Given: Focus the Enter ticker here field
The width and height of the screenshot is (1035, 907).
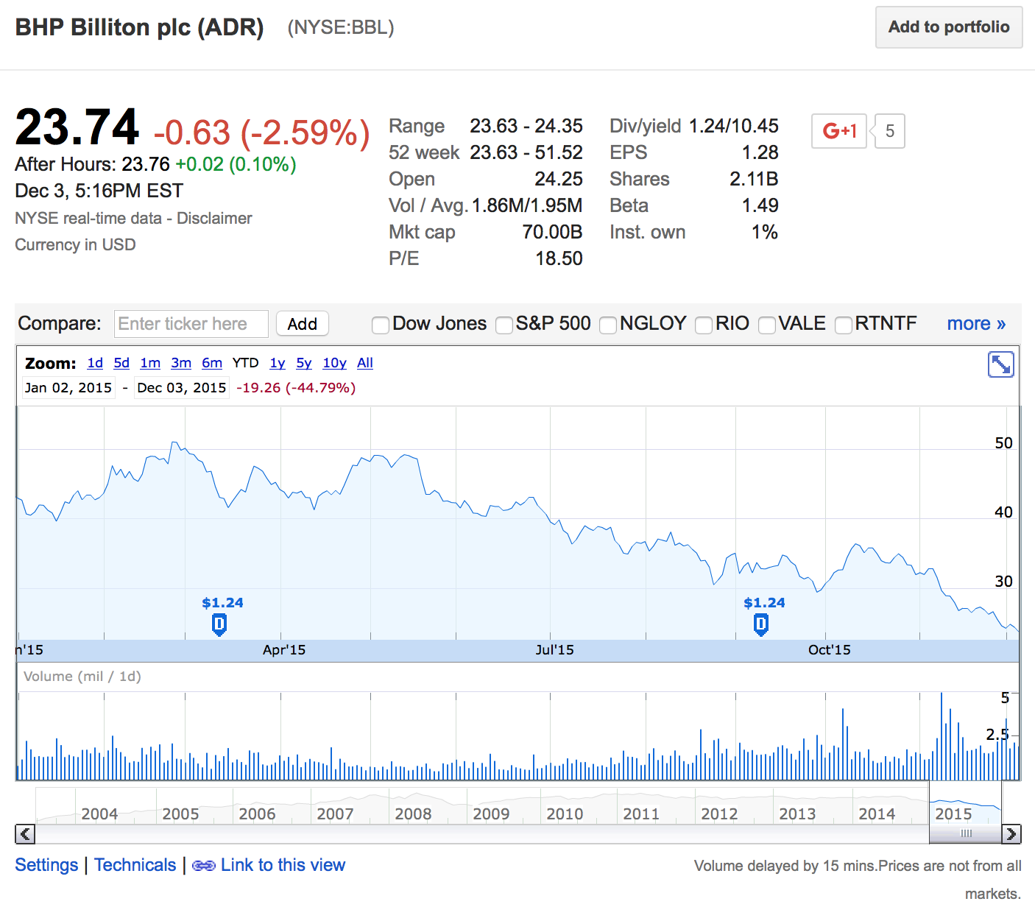Looking at the screenshot, I should pos(191,324).
